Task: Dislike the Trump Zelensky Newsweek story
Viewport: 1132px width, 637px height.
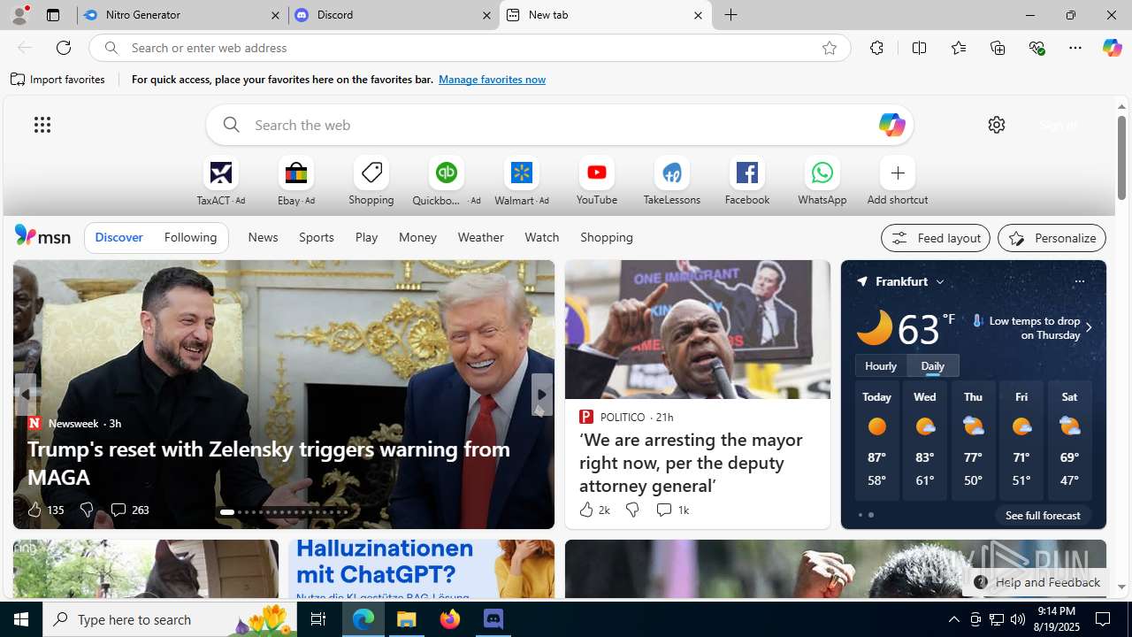Action: pyautogui.click(x=87, y=510)
